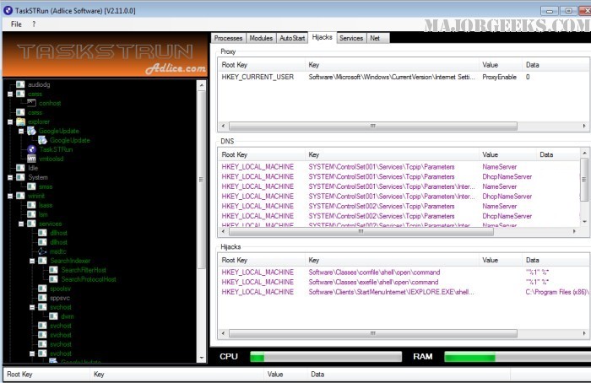Collapse the services tree node
Screen dimensions: 591x383
tap(21, 224)
